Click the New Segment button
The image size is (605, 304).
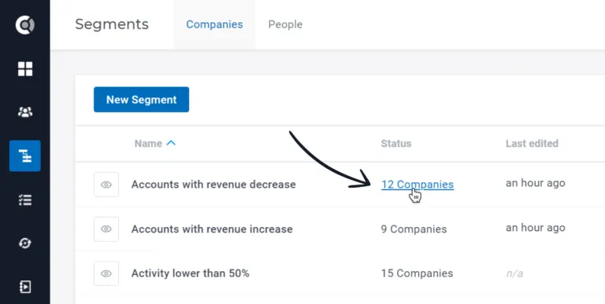pyautogui.click(x=141, y=99)
